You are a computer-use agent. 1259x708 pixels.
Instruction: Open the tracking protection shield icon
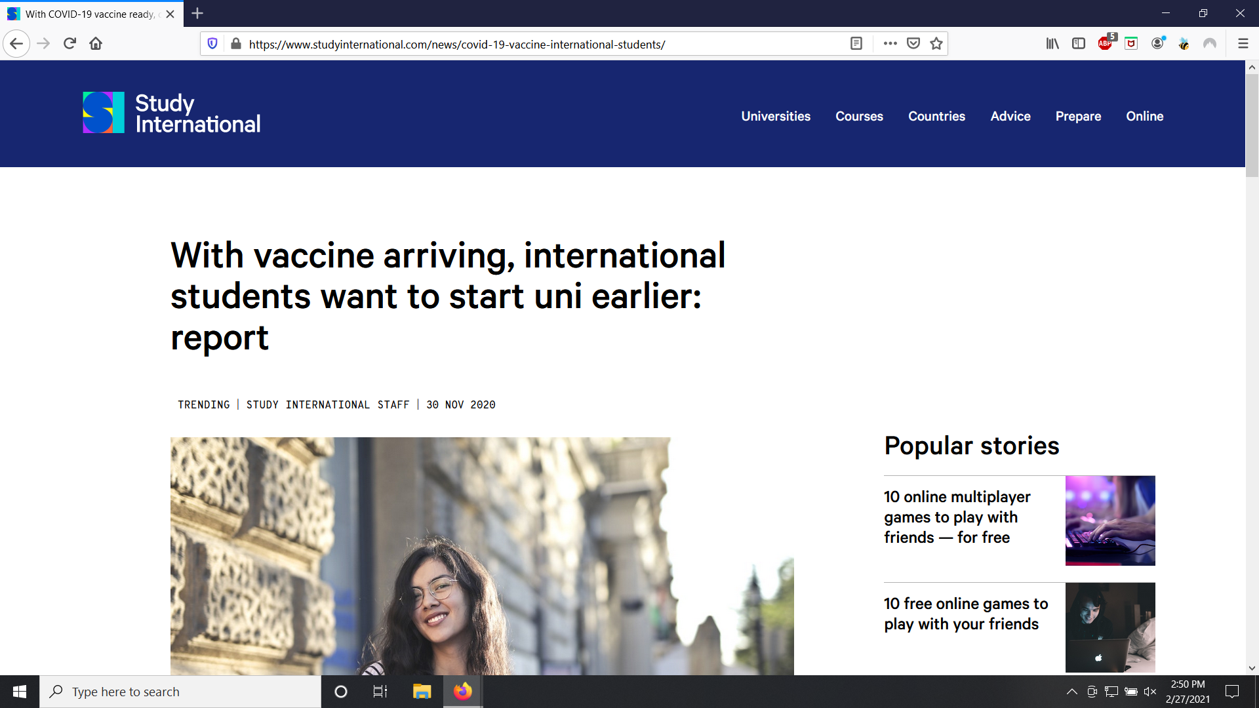[212, 44]
